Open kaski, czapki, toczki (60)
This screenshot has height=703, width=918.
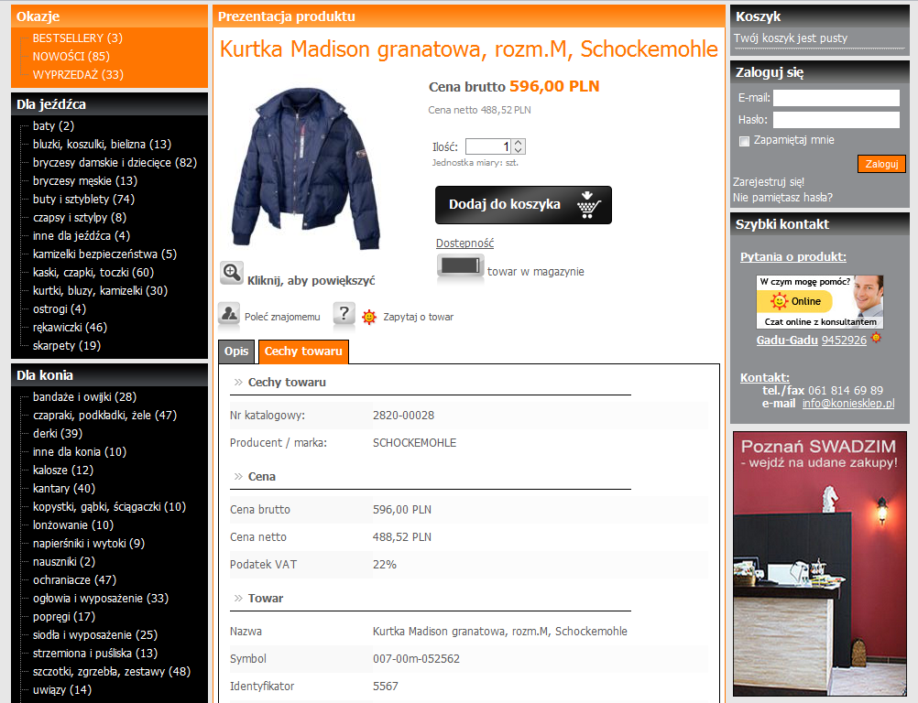click(x=93, y=273)
